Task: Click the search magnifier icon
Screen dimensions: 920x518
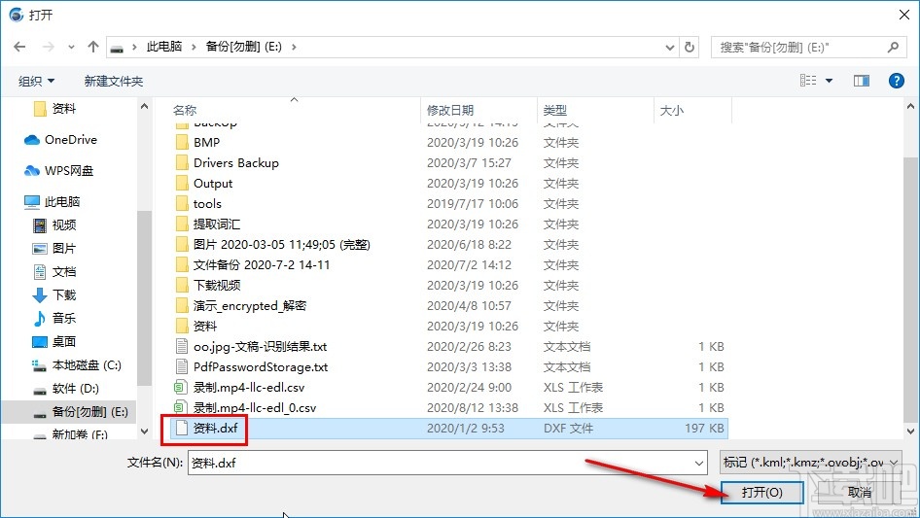Action: click(893, 47)
